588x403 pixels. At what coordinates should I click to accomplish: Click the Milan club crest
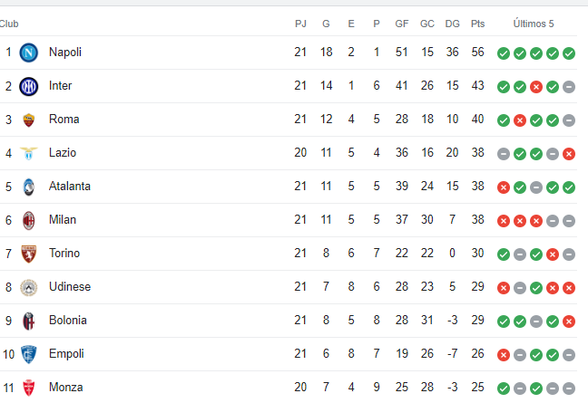coord(28,220)
